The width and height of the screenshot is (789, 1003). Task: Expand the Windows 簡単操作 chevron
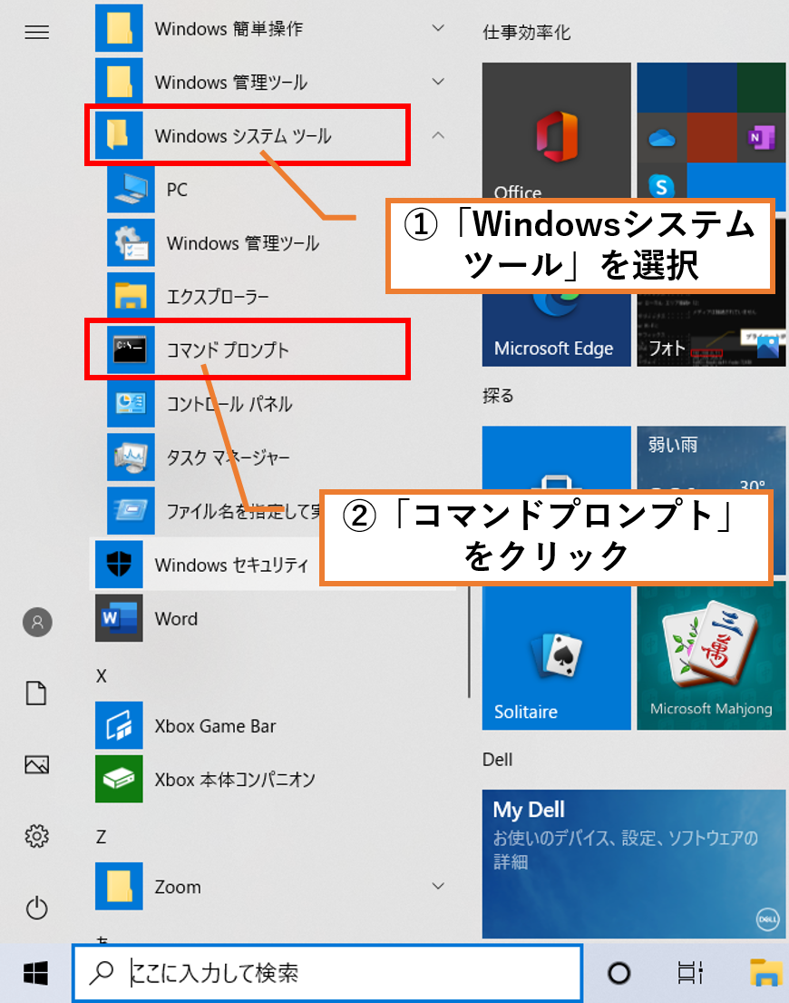[x=438, y=28]
